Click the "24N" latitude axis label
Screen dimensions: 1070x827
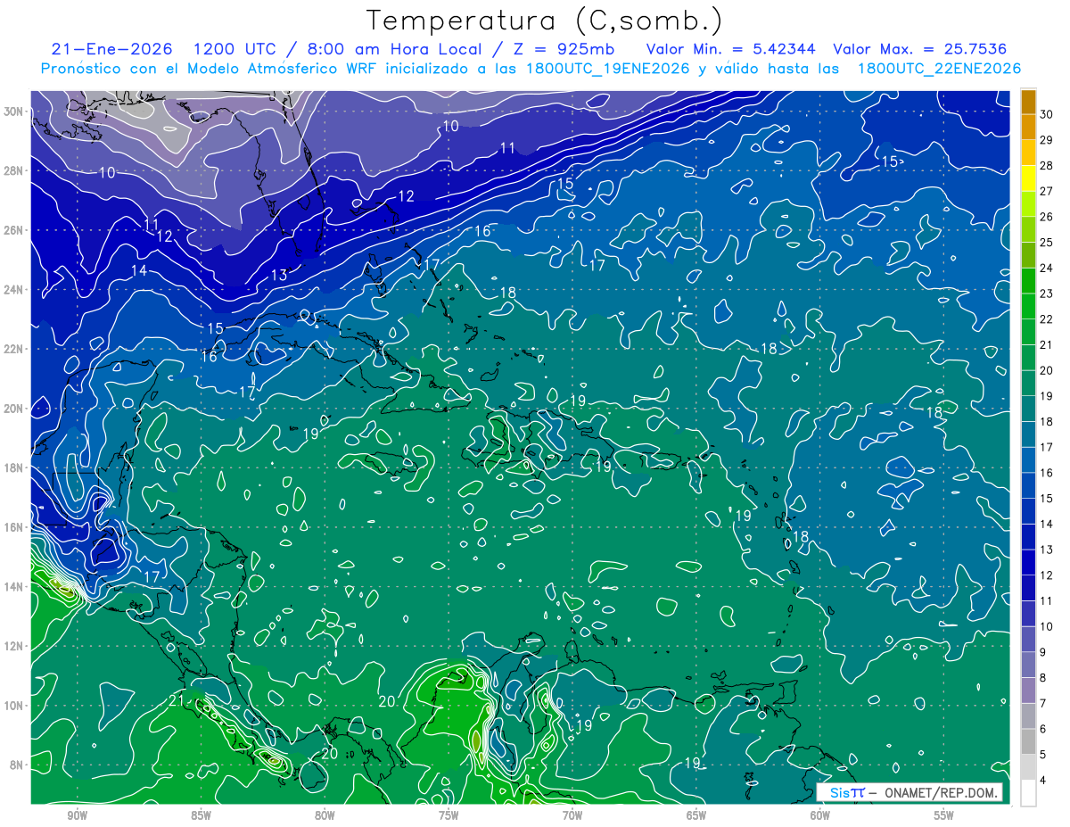[15, 290]
